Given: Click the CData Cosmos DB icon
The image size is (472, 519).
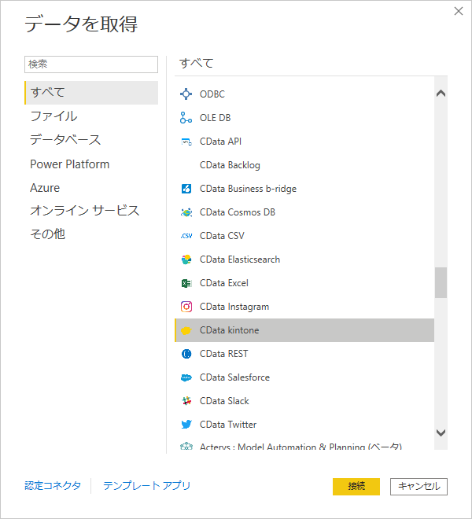Looking at the screenshot, I should tap(186, 212).
